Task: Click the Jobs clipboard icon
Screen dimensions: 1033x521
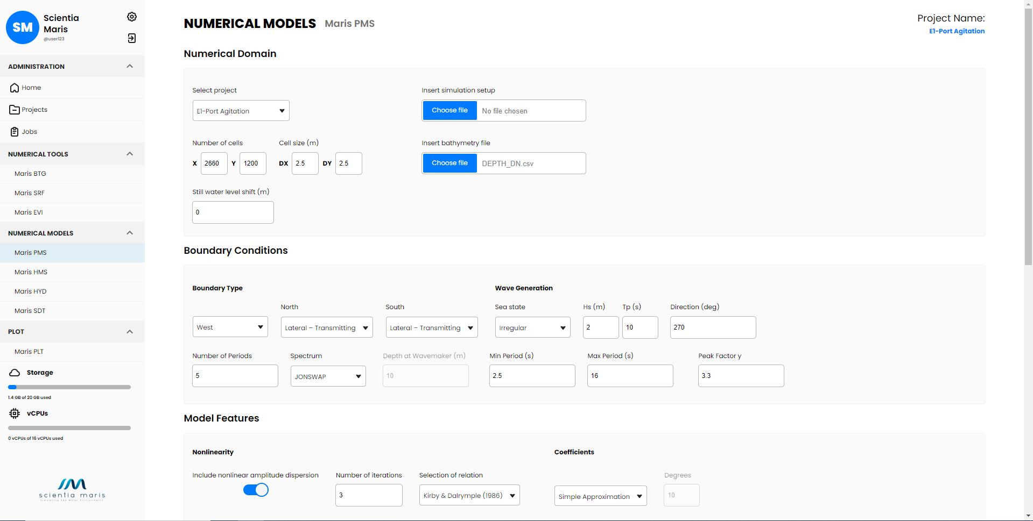Action: click(x=15, y=132)
